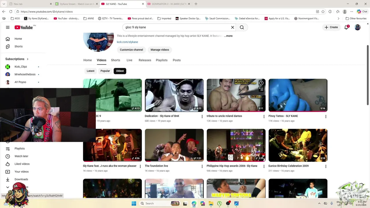The width and height of the screenshot is (370, 208).
Task: Open the YouTube hamburger guide menu
Action: (x=8, y=27)
